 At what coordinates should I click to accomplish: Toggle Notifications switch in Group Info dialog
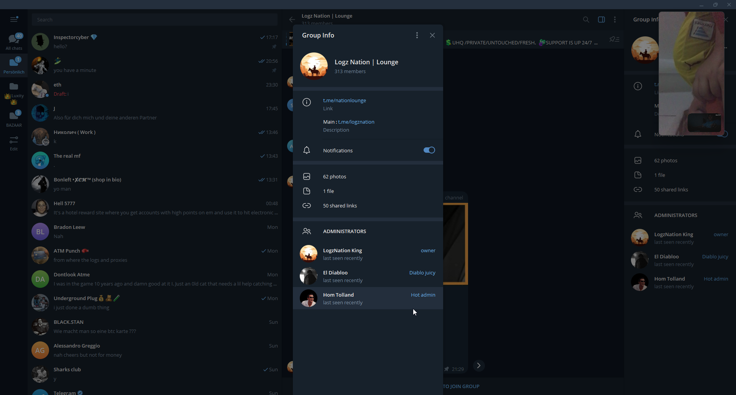click(x=429, y=150)
